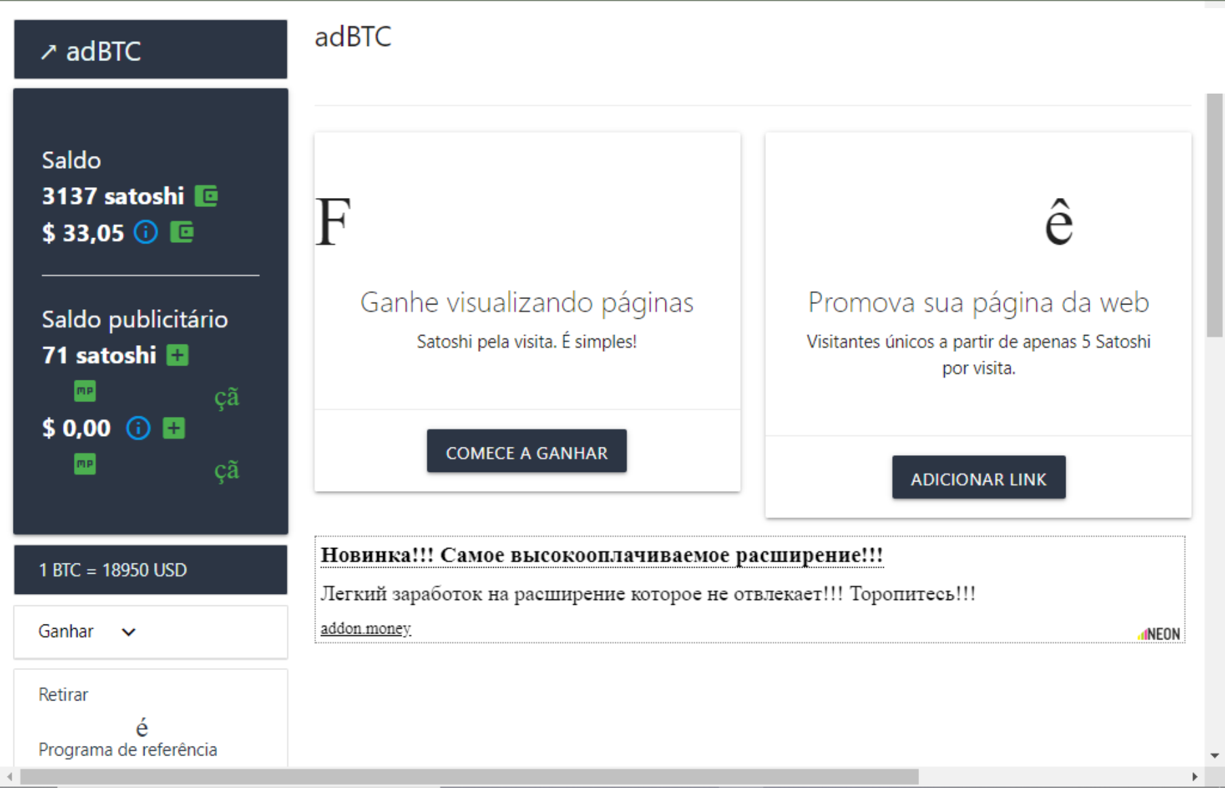Click the '71 satoshi' advertising balance text
This screenshot has width=1225, height=788.
click(x=99, y=355)
